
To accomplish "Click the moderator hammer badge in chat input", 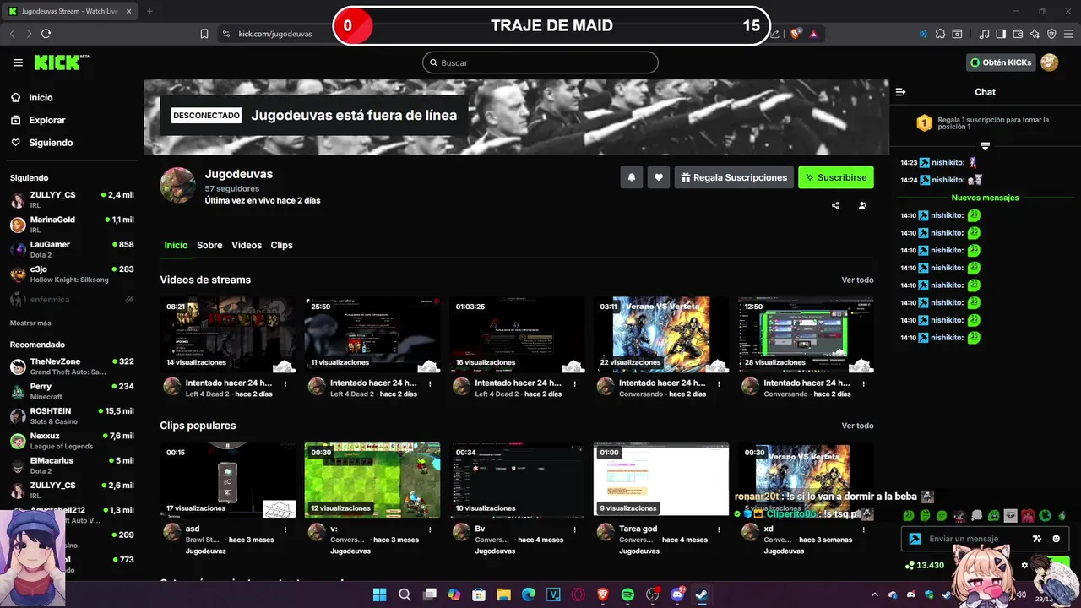I will (x=915, y=539).
